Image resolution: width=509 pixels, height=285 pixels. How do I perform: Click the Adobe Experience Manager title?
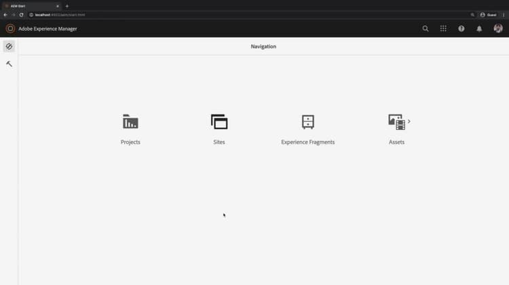tap(48, 29)
